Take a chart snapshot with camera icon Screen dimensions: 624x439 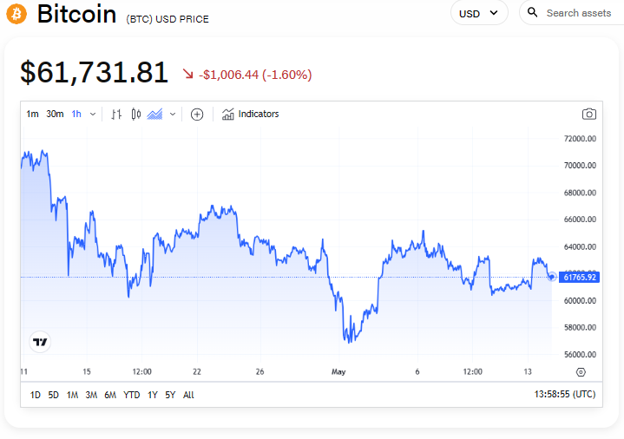(589, 114)
